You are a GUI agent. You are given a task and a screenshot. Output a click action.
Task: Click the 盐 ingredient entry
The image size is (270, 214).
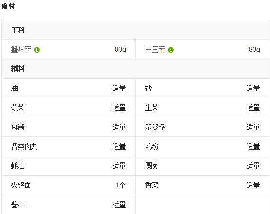point(148,89)
